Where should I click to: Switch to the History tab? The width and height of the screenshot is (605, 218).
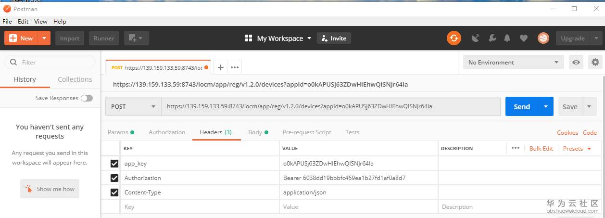25,79
